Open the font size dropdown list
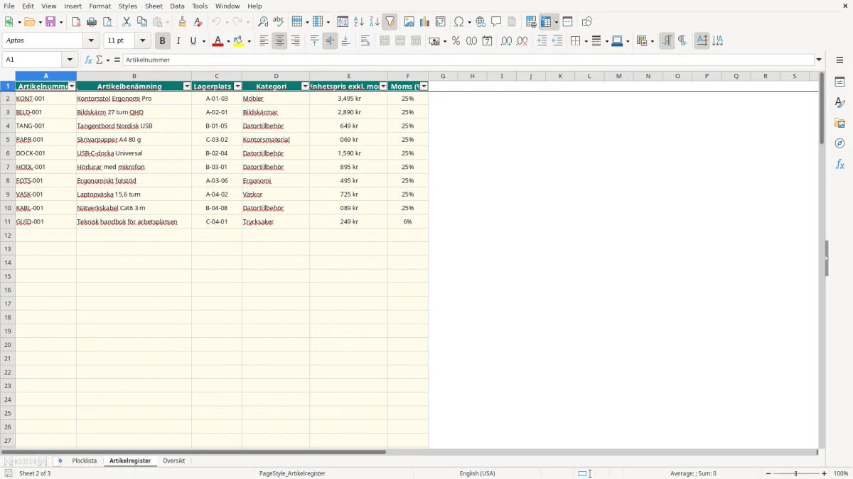The image size is (853, 479). pyautogui.click(x=143, y=41)
